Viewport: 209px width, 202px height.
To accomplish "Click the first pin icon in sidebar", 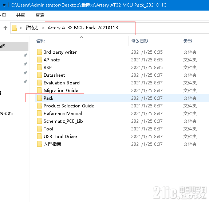I will 25,55.
